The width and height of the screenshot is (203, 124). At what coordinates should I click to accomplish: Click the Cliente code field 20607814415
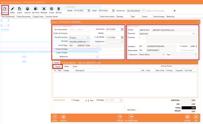click(x=145, y=30)
